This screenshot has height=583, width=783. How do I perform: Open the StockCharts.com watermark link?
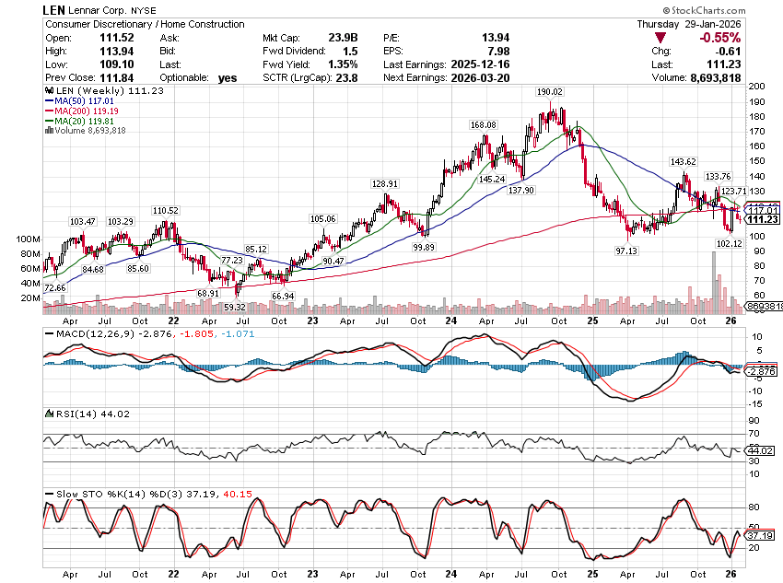tap(732, 8)
